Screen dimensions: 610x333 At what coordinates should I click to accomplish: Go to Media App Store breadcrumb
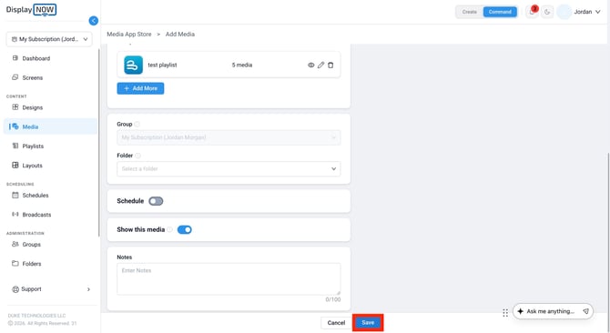point(129,35)
